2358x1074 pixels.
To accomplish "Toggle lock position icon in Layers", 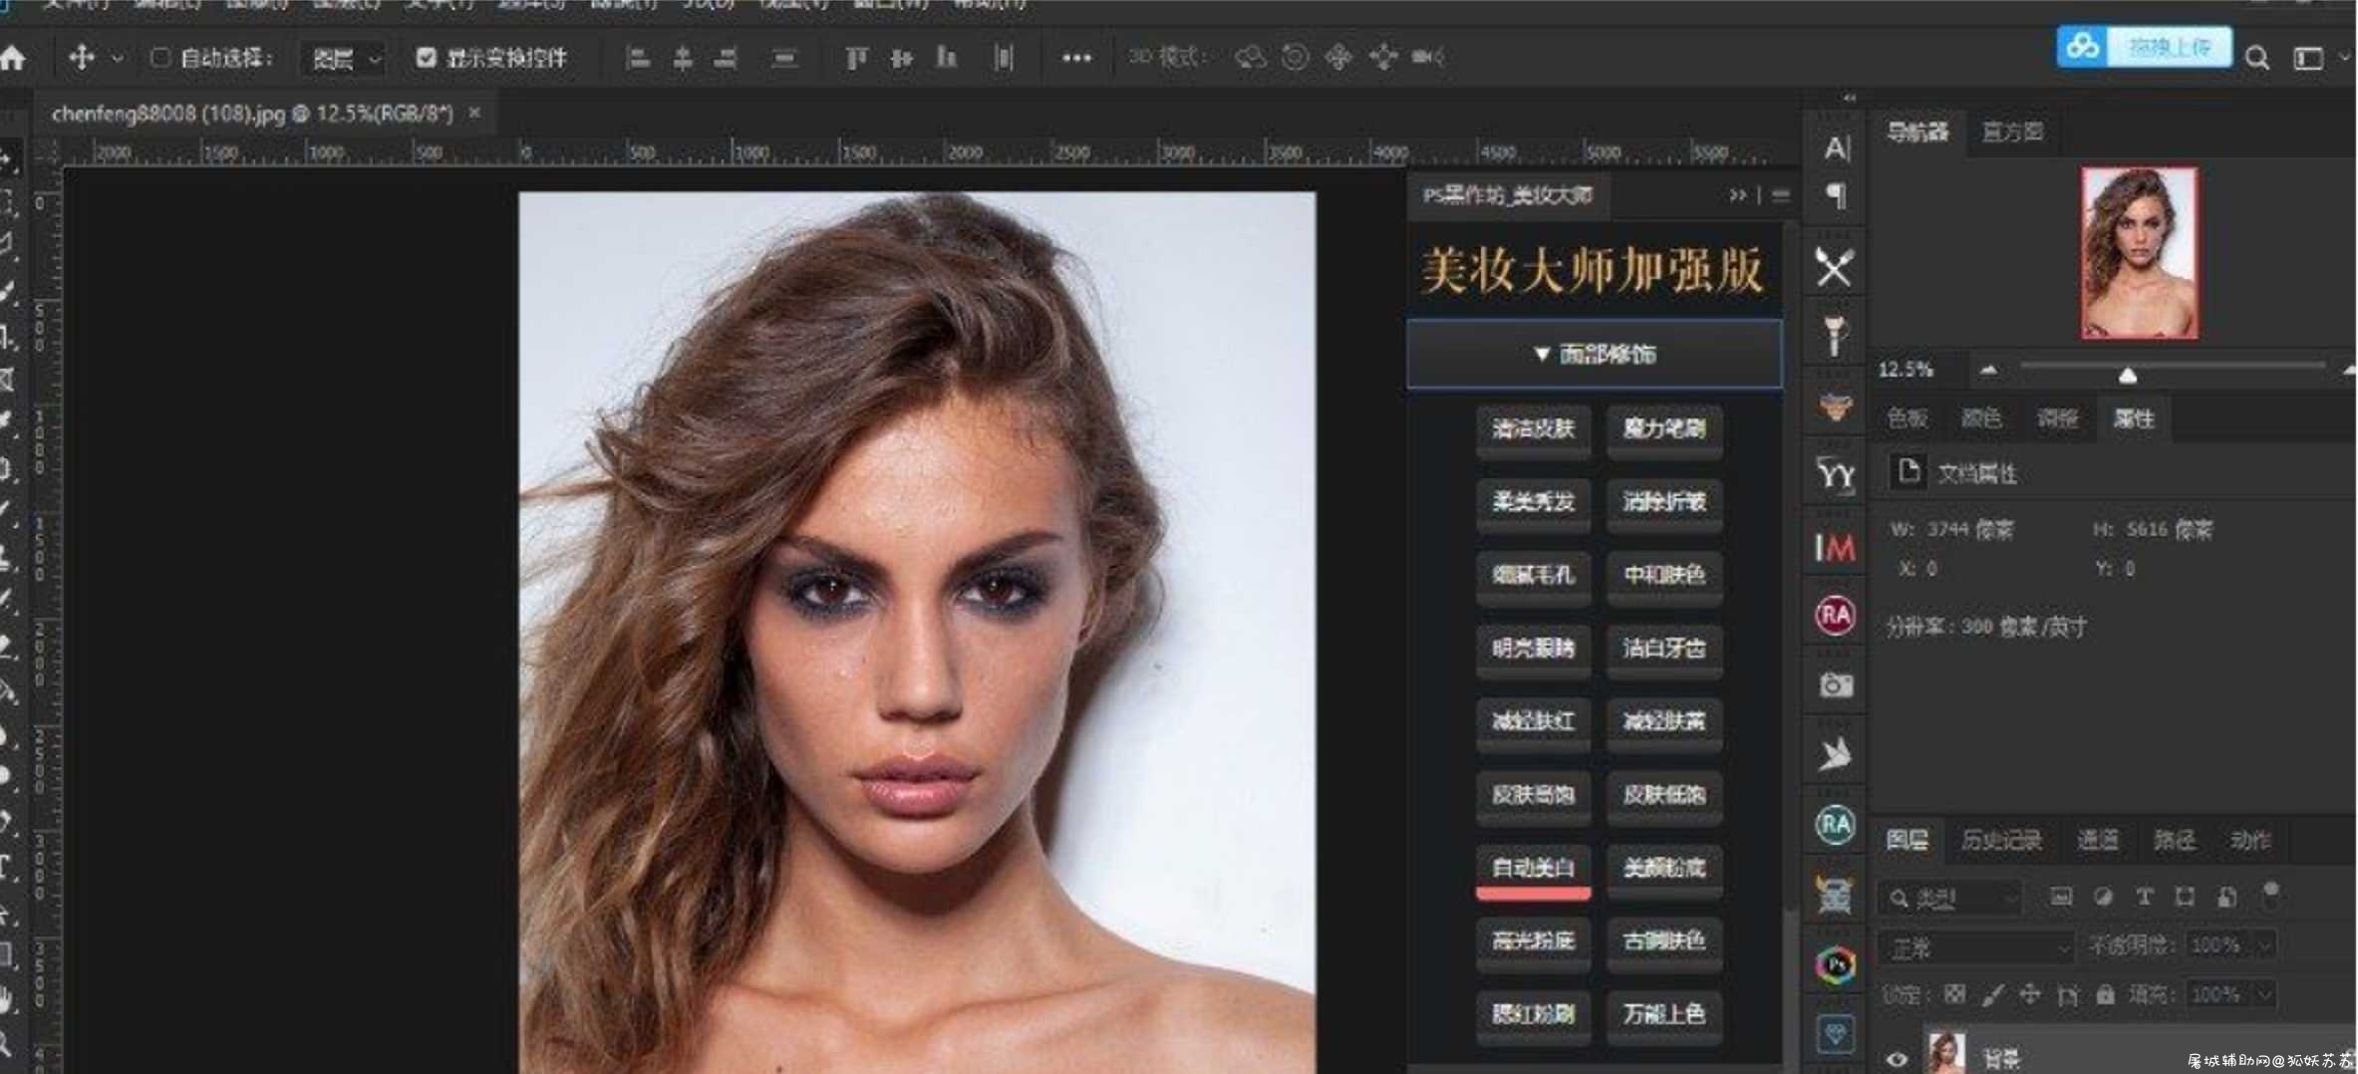I will click(2030, 994).
